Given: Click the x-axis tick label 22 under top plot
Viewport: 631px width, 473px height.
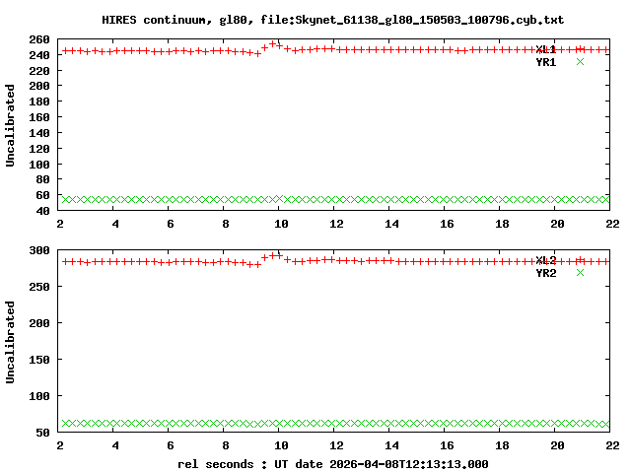Looking at the screenshot, I should (612, 224).
